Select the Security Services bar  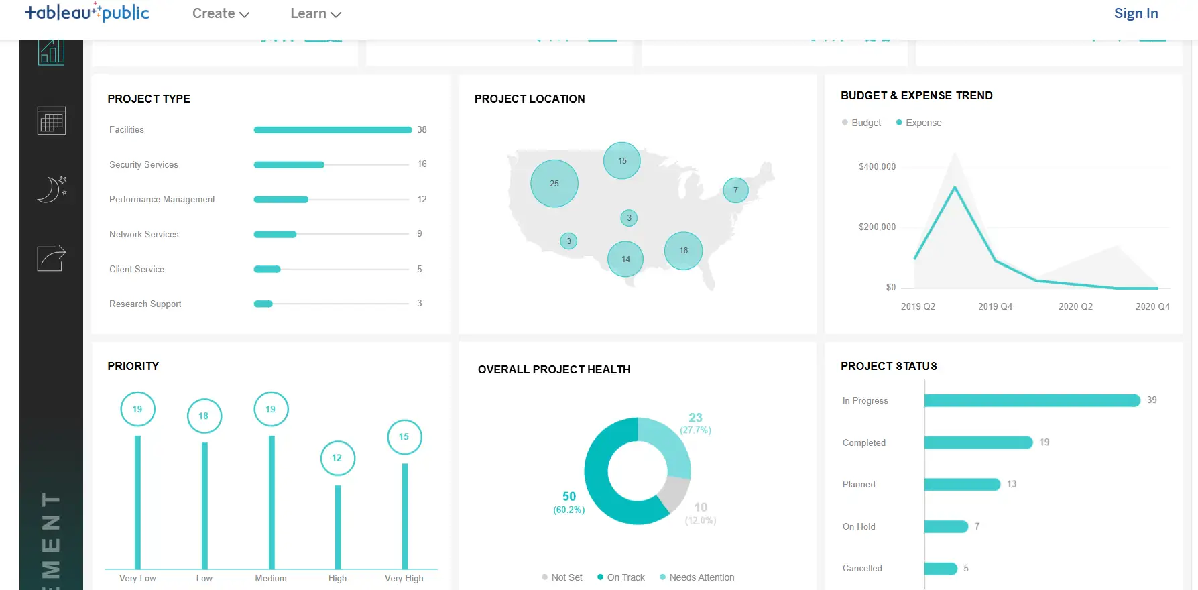click(x=289, y=165)
